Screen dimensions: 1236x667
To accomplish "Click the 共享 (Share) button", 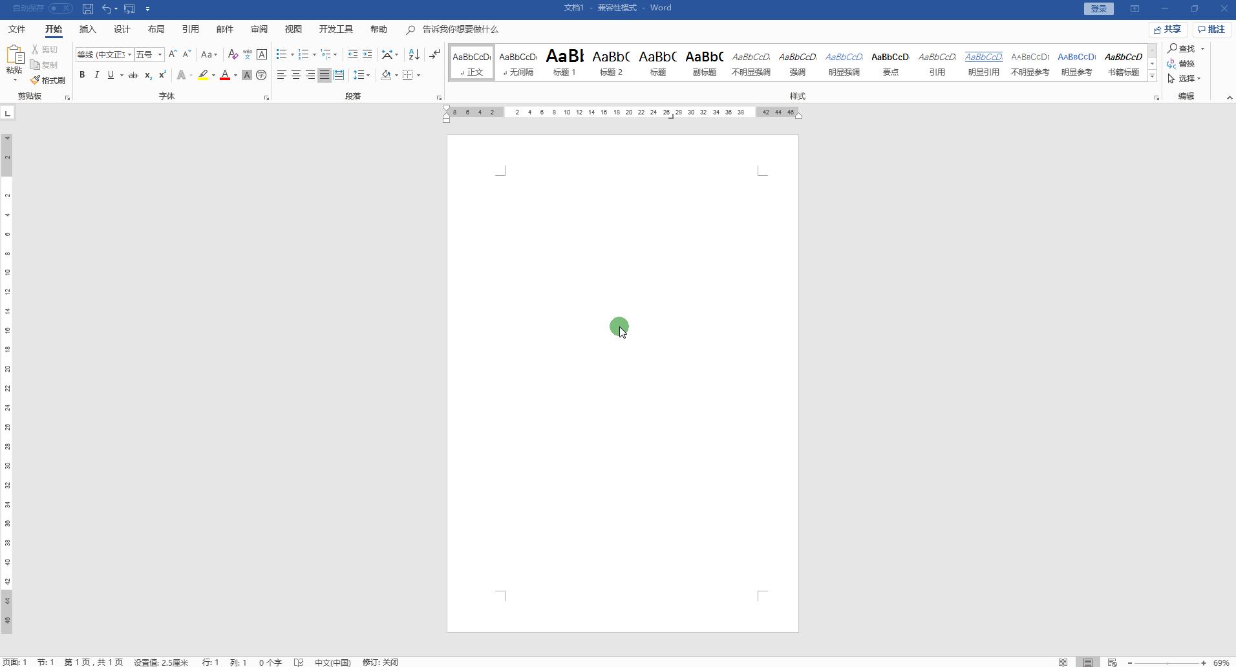I will [x=1167, y=29].
